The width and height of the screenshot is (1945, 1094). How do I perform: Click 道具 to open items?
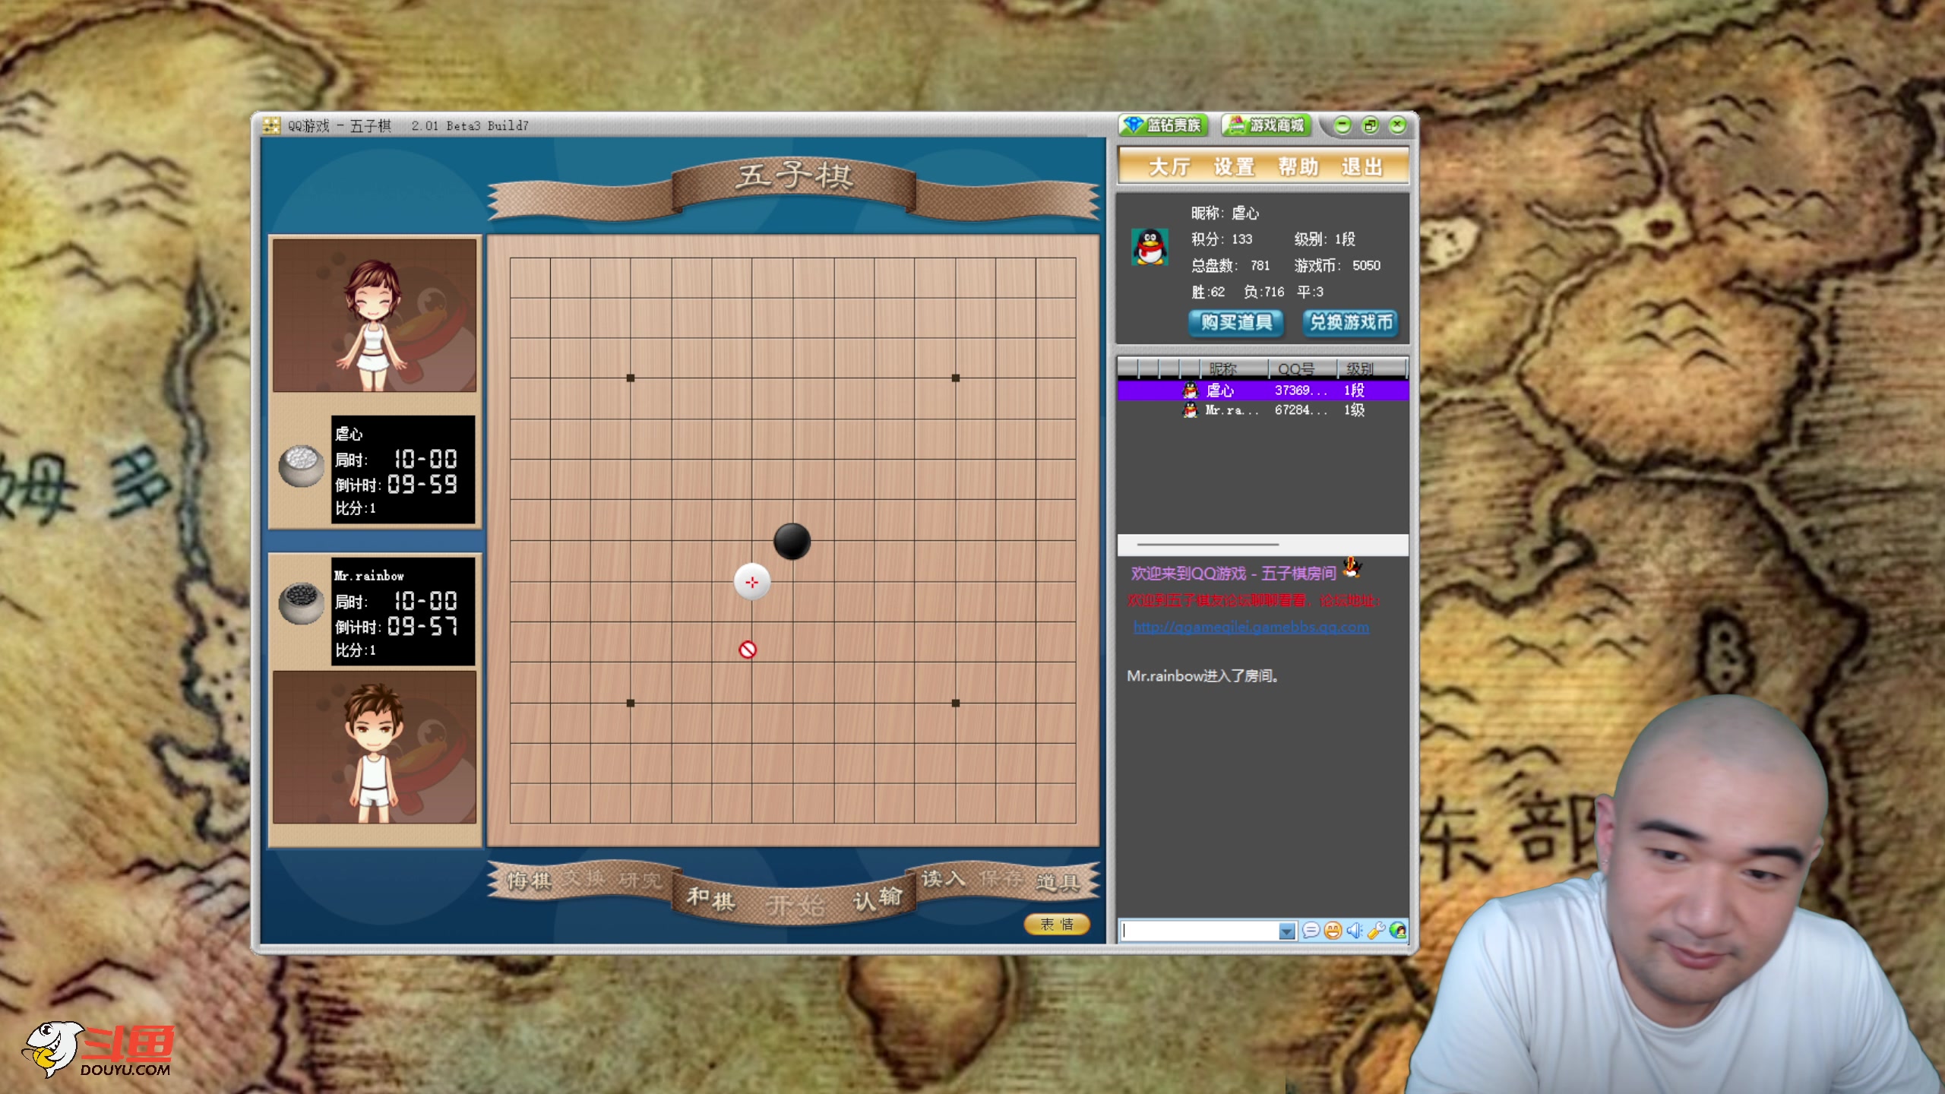pos(1058,881)
